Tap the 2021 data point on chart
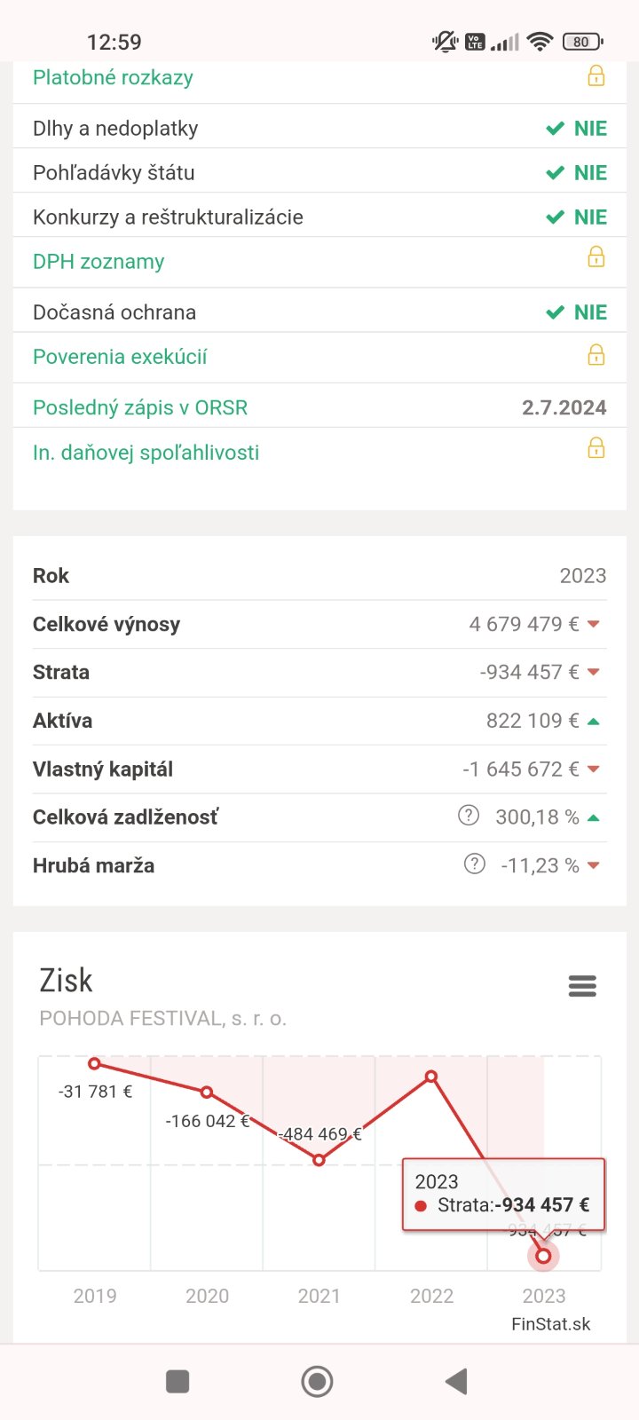Viewport: 639px width, 1420px height. pyautogui.click(x=319, y=1160)
